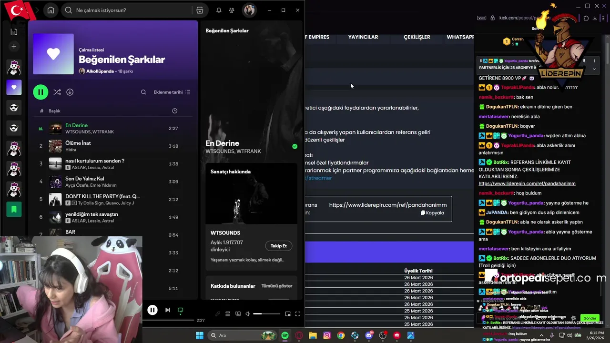The height and width of the screenshot is (343, 610).
Task: Open Liked Songs heart in sidebar
Action: [14, 87]
